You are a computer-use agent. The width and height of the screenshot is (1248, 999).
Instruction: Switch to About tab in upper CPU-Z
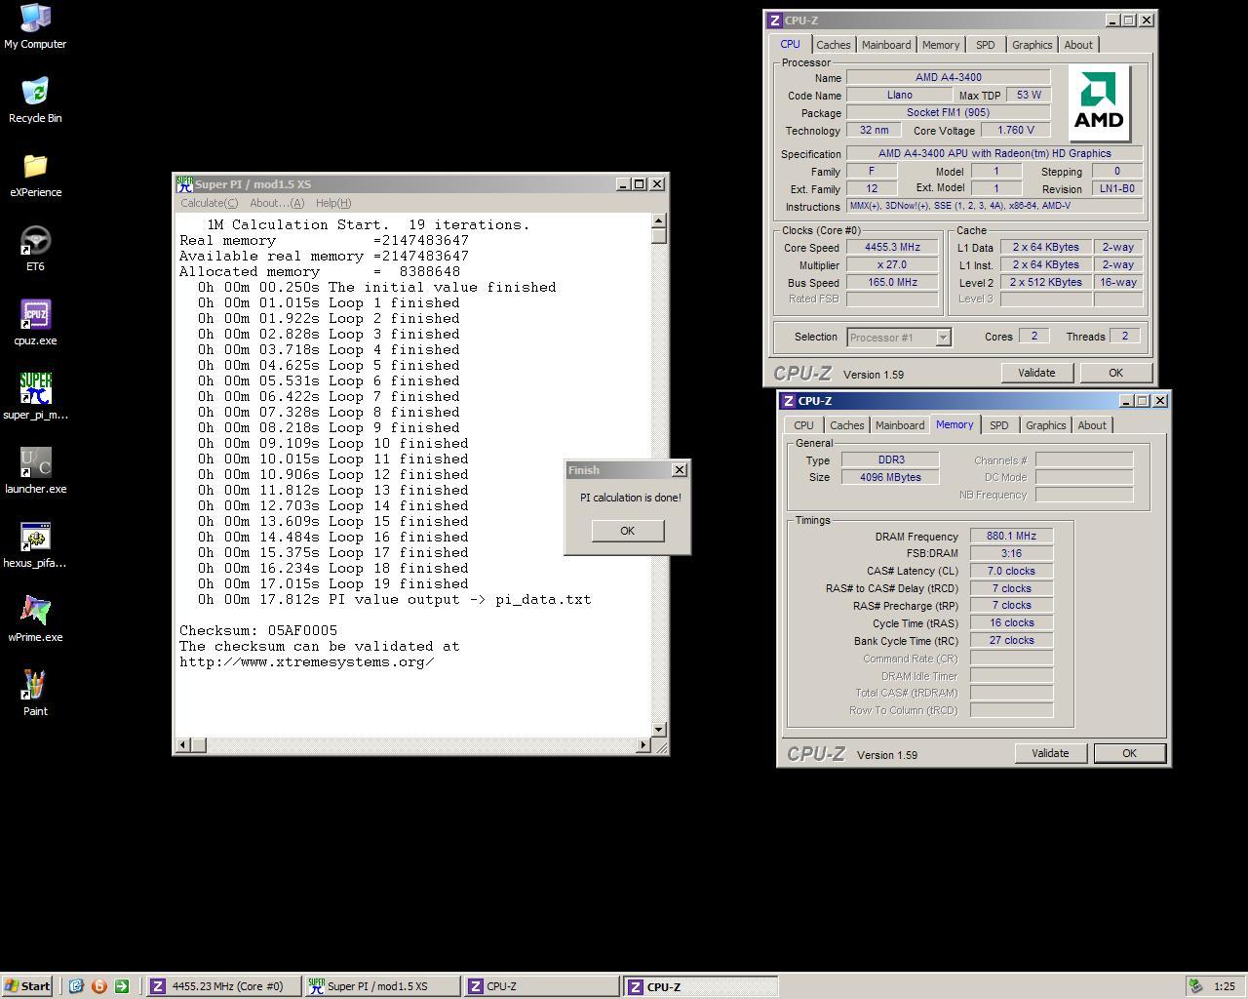click(1078, 45)
